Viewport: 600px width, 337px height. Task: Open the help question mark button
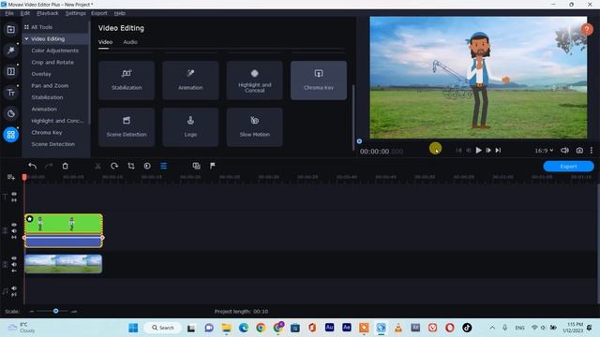click(587, 29)
